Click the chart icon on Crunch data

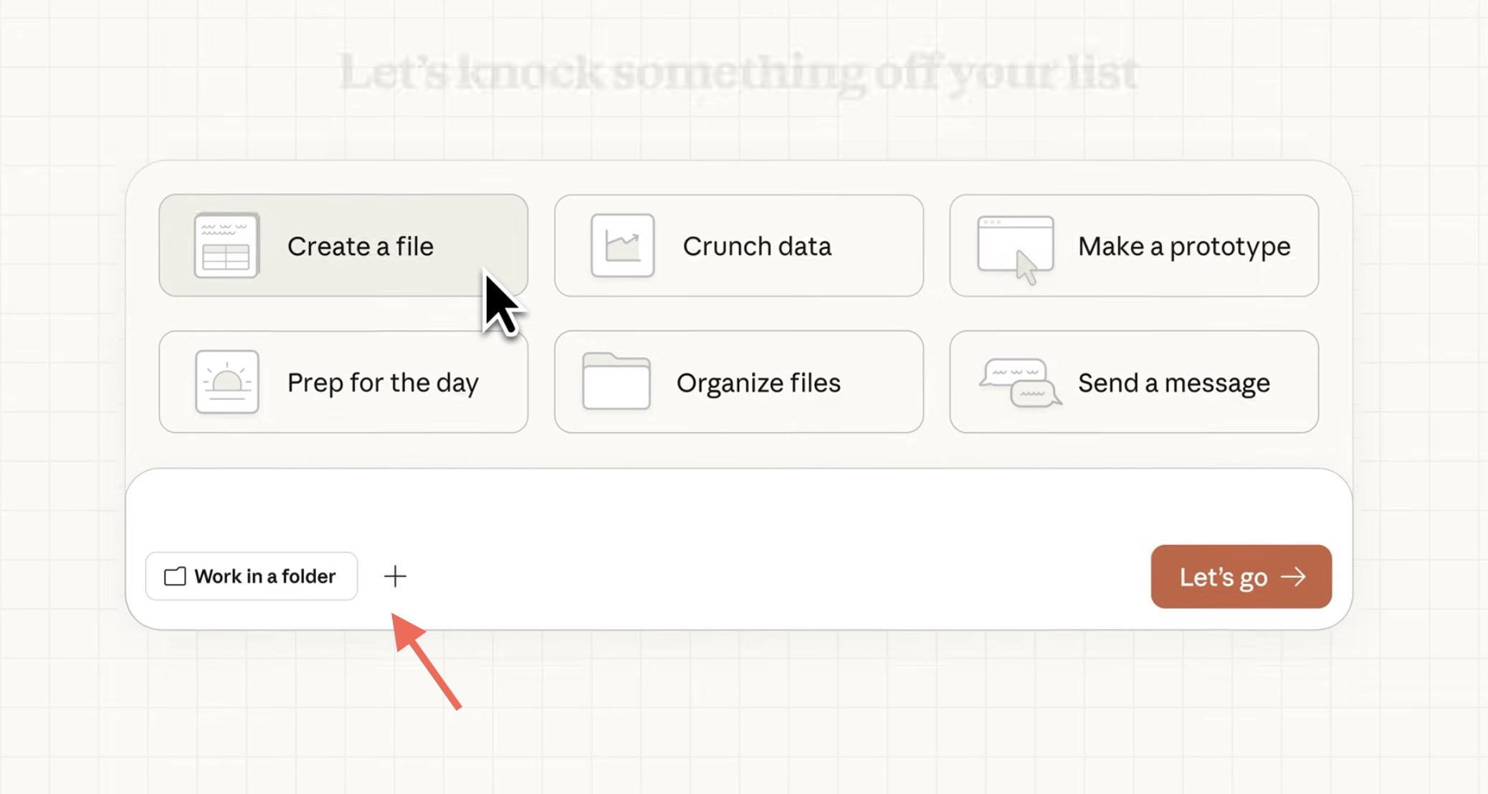tap(622, 245)
